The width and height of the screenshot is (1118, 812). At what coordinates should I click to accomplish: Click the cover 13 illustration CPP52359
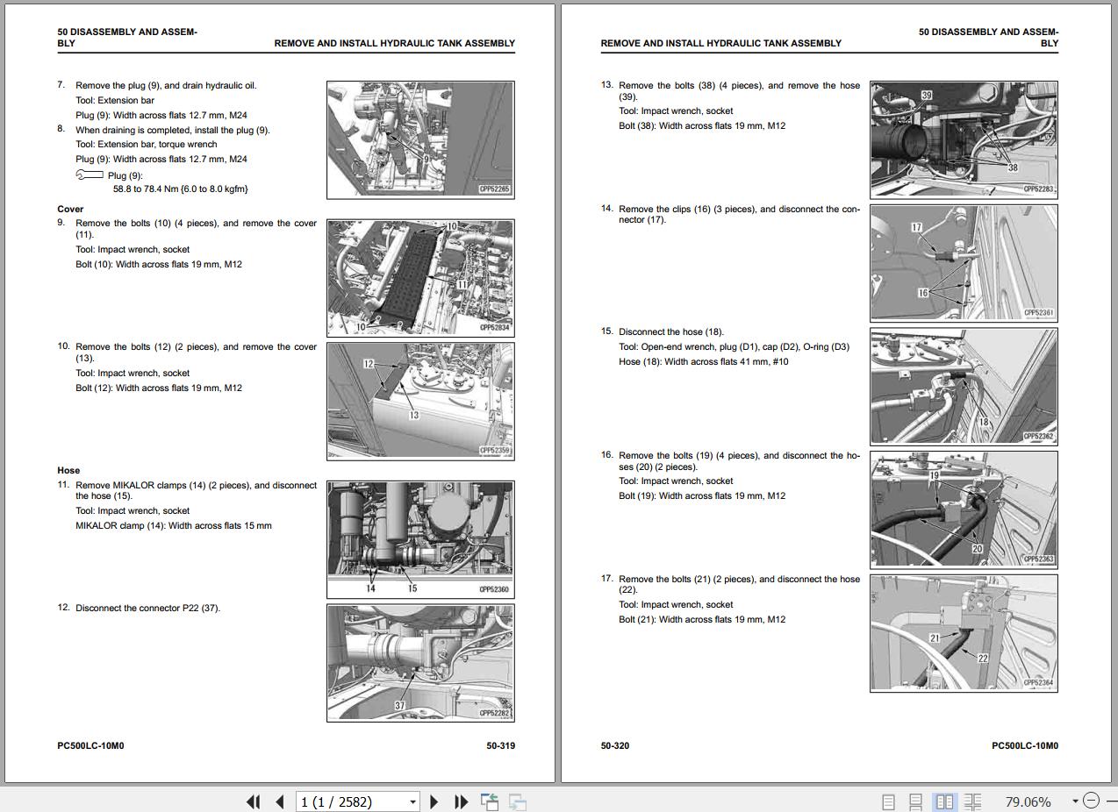pyautogui.click(x=420, y=401)
